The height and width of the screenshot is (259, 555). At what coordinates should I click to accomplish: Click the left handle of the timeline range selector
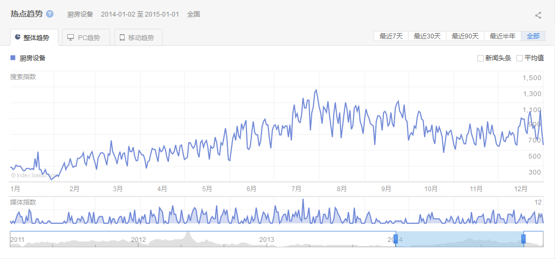[x=396, y=239]
